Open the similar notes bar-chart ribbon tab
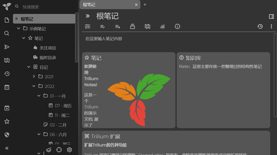The image size is (277, 155). [162, 26]
